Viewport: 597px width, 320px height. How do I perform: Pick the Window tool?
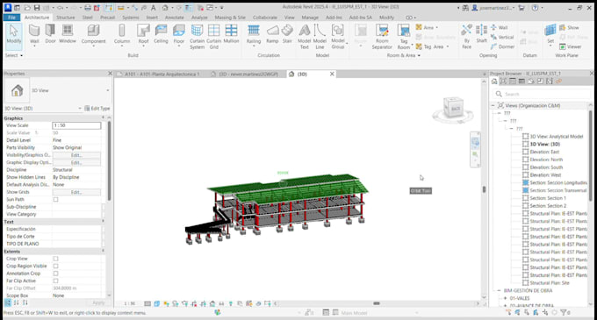click(x=68, y=34)
